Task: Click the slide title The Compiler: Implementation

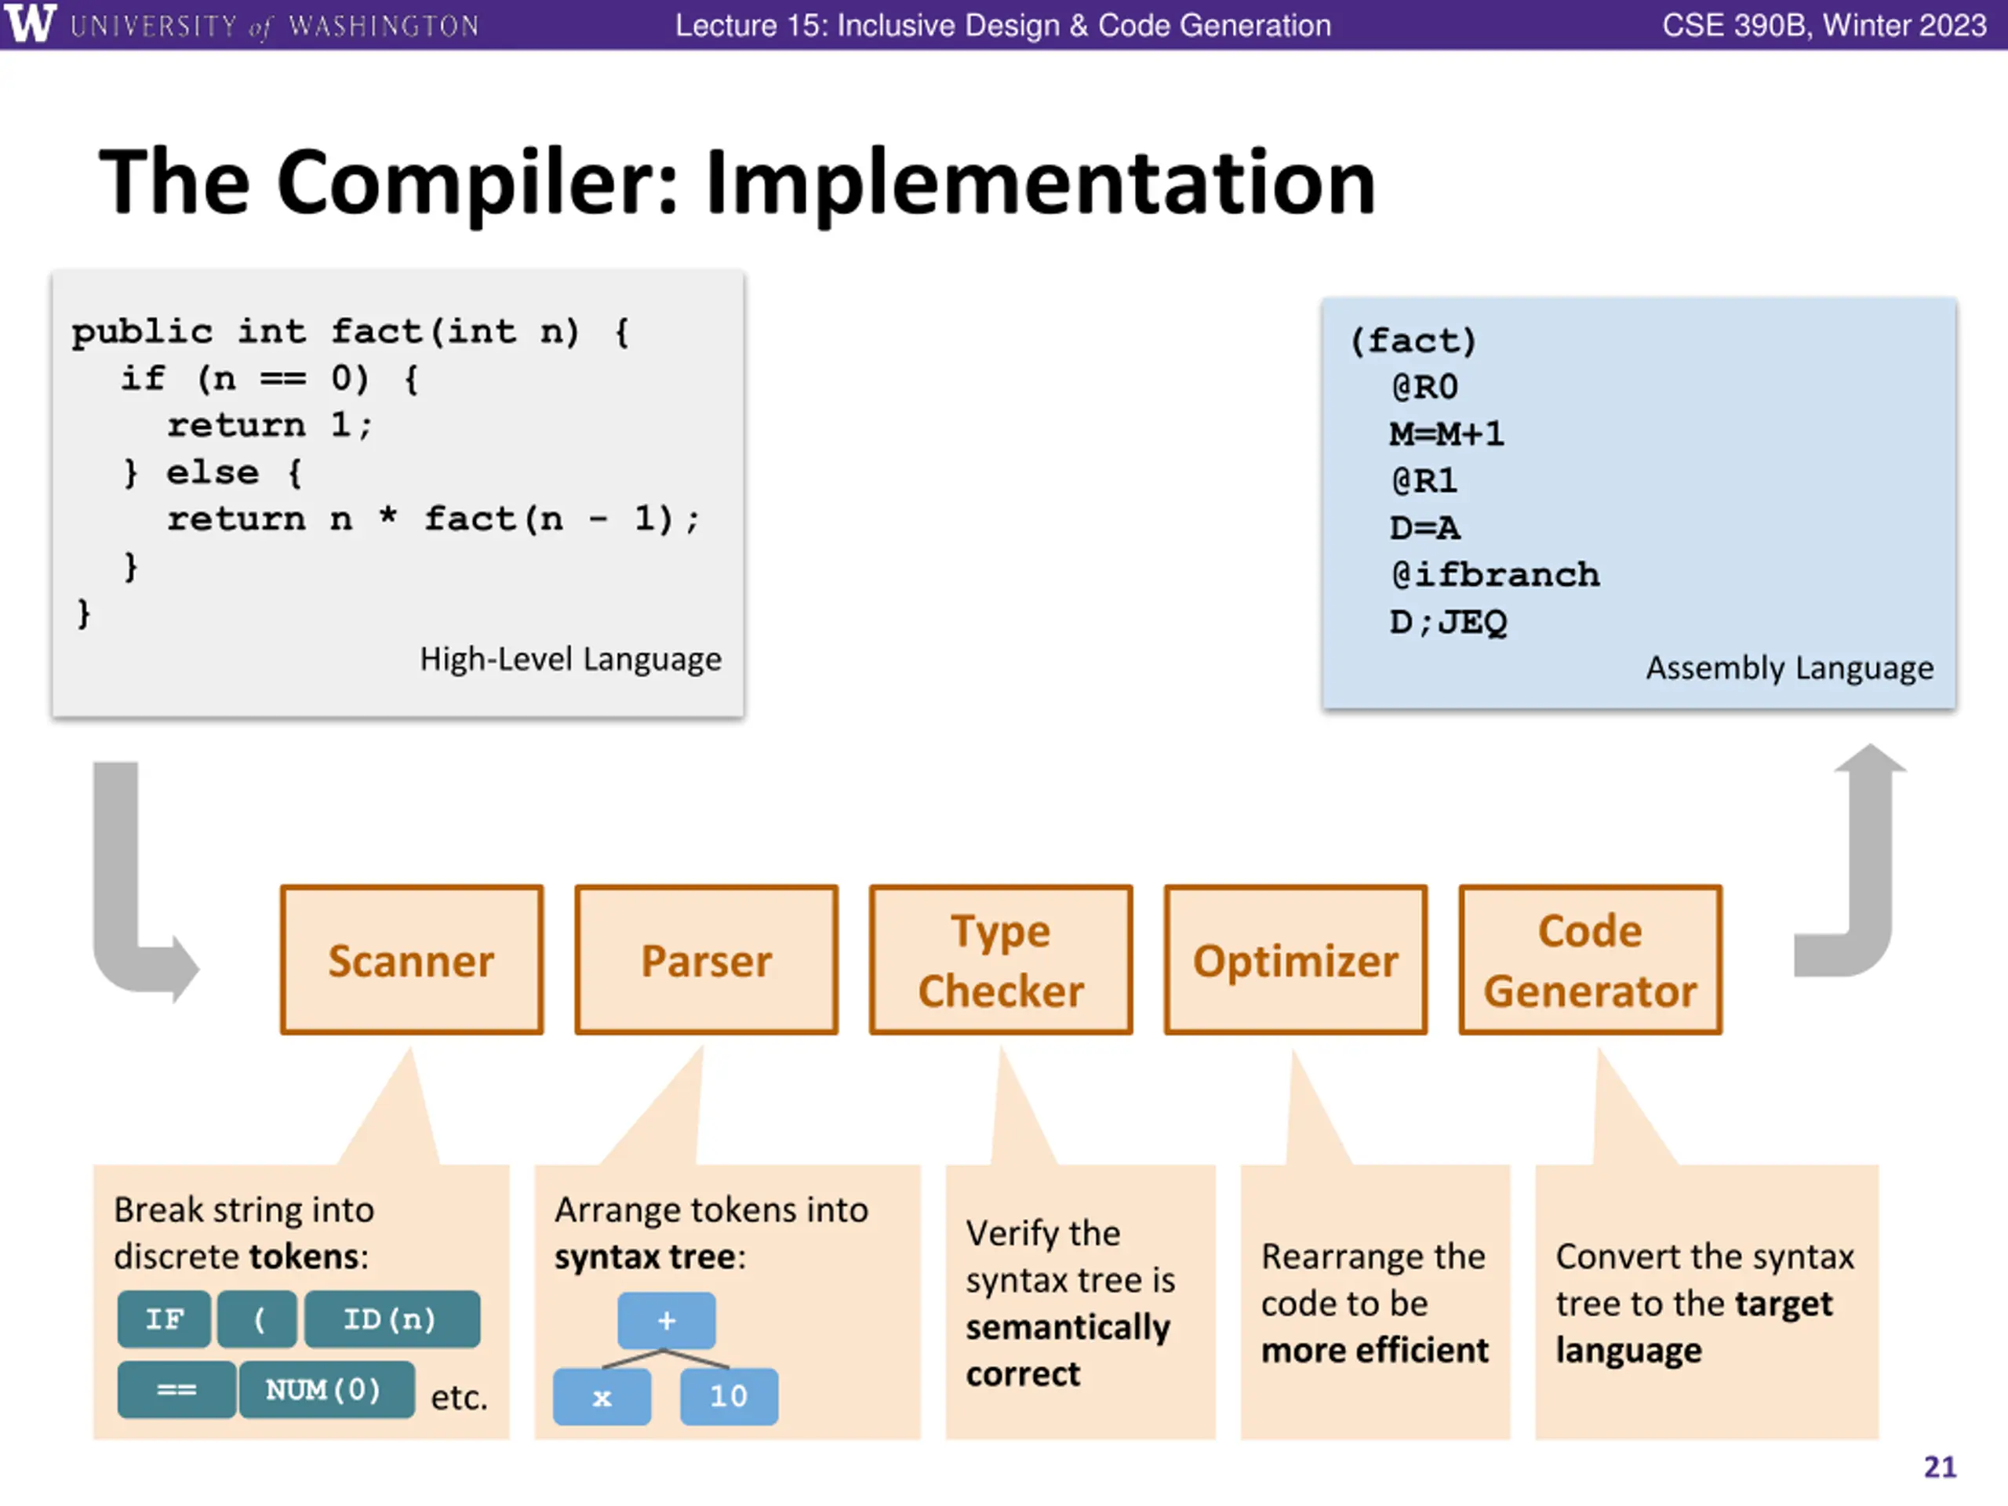Action: 737,183
